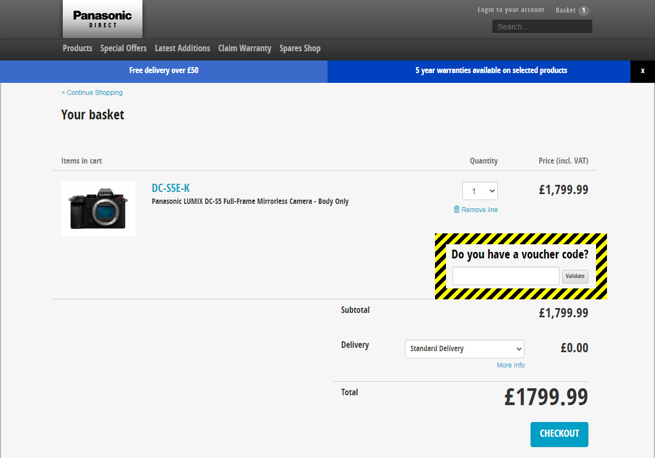Focus the header Search box
The width and height of the screenshot is (655, 458).
542,27
